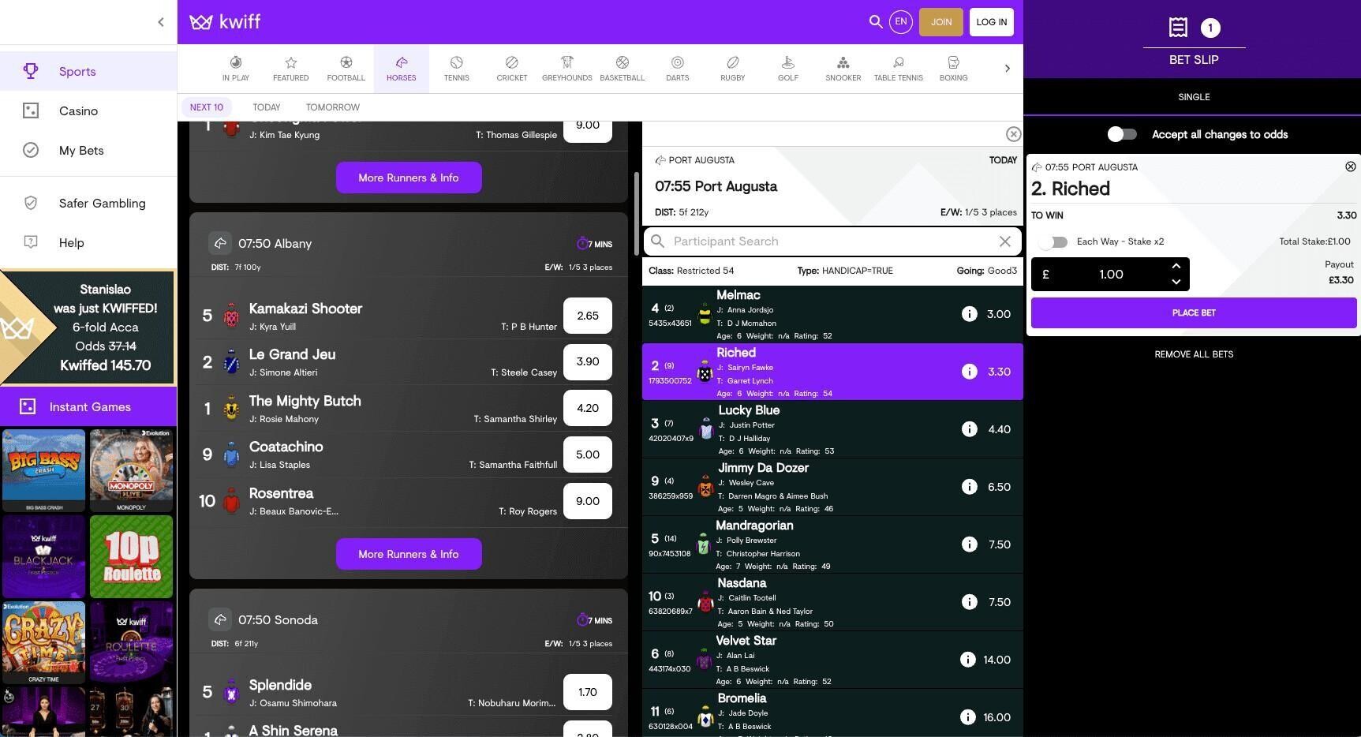Open Casino in the sidebar
The width and height of the screenshot is (1361, 737).
88,110
